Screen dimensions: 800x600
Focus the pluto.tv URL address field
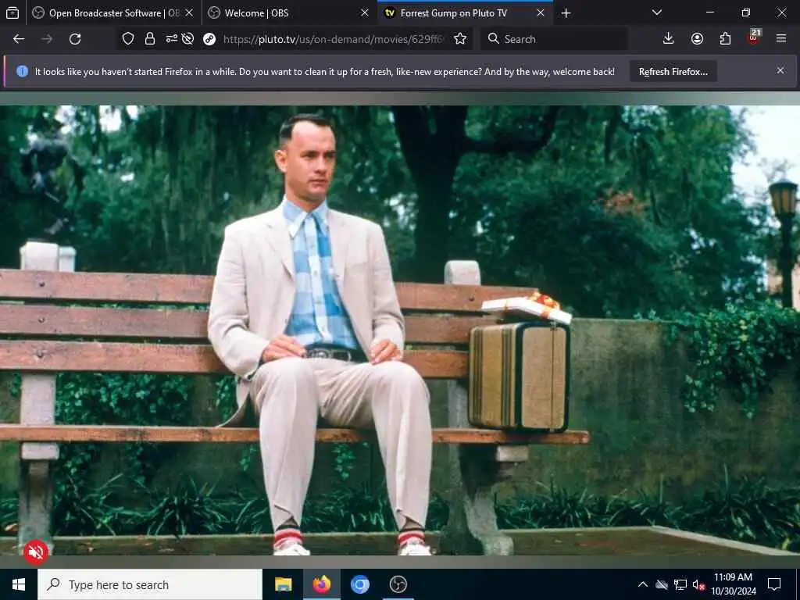click(334, 39)
